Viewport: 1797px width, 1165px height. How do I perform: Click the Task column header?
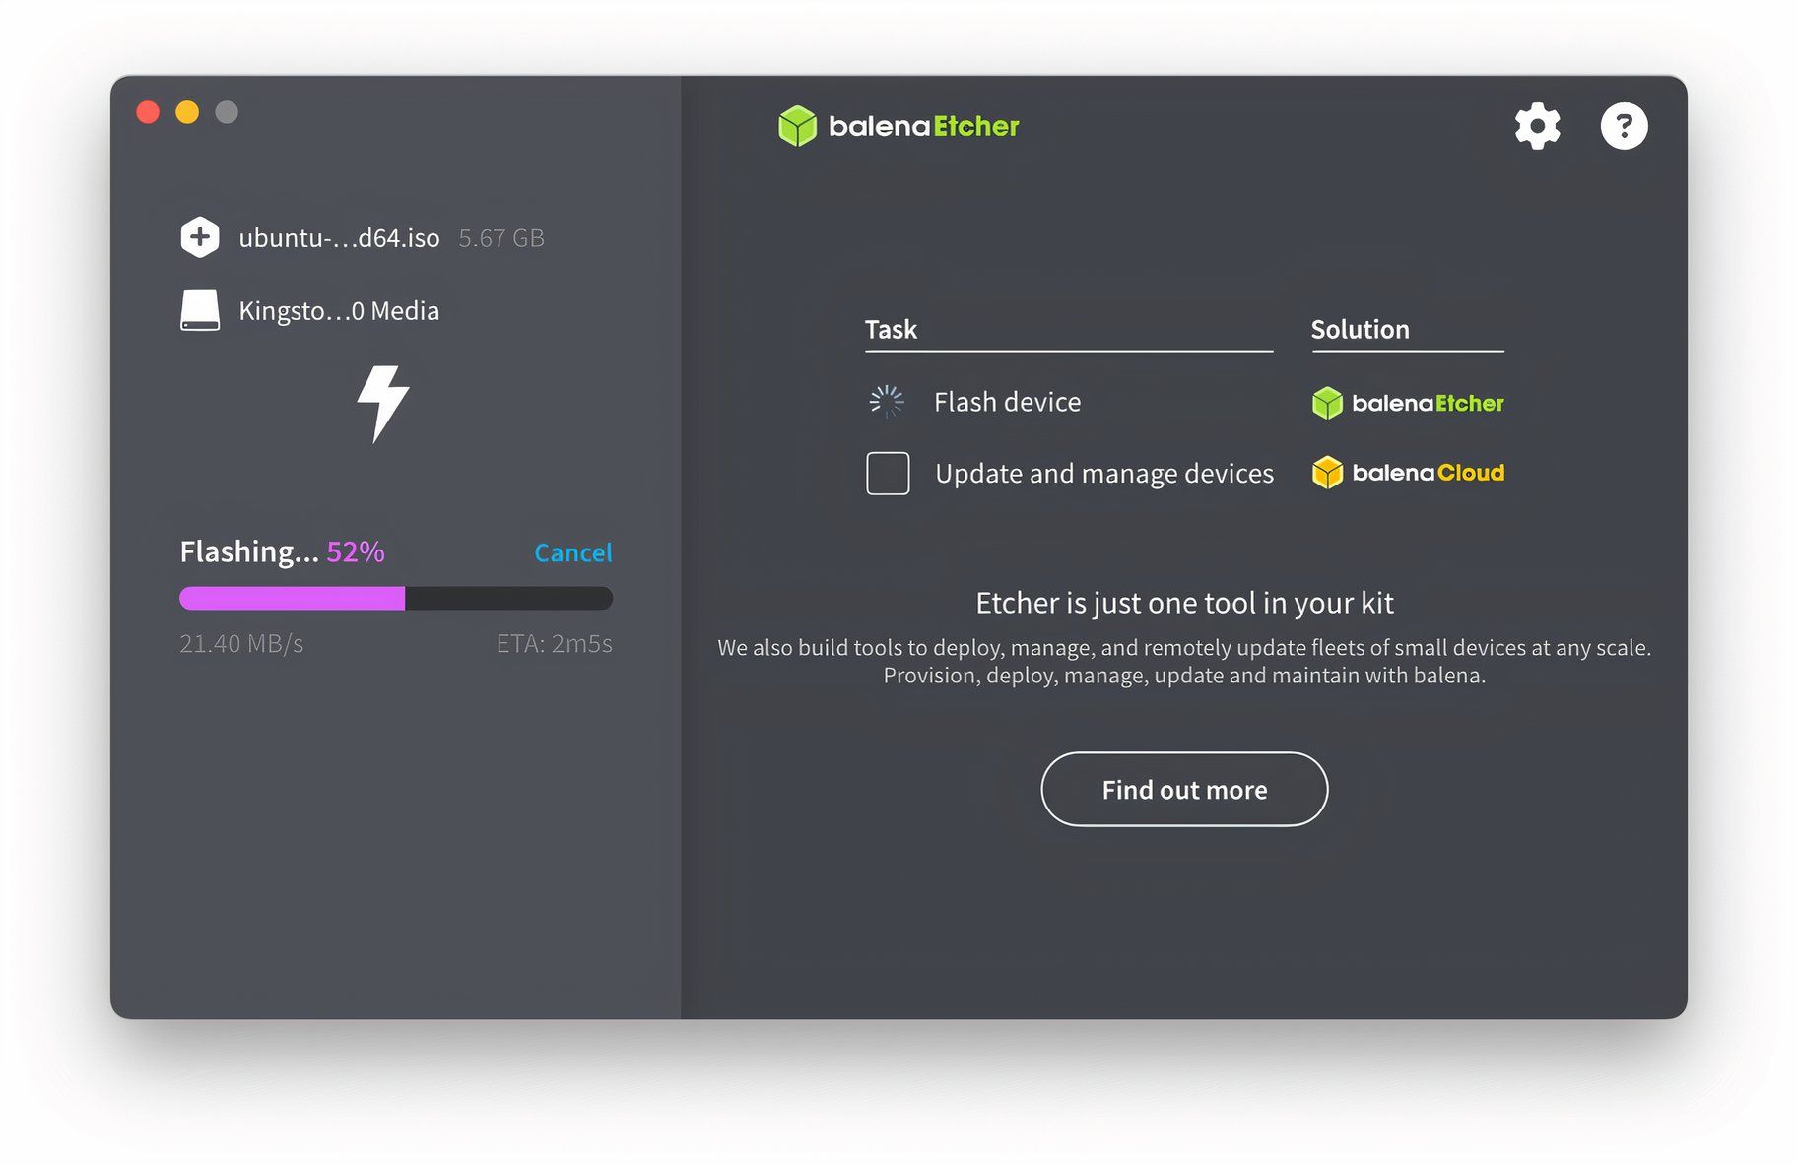coord(891,329)
